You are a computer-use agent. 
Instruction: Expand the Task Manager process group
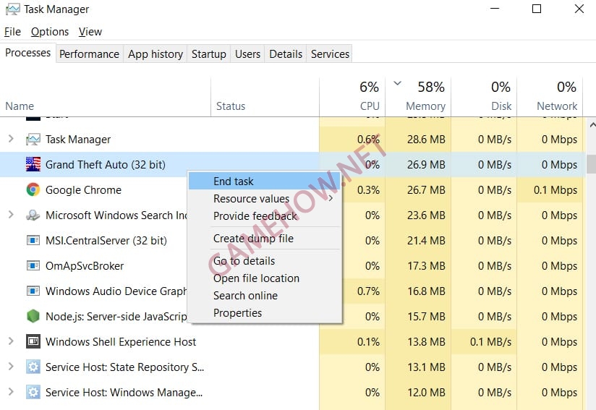(x=11, y=139)
